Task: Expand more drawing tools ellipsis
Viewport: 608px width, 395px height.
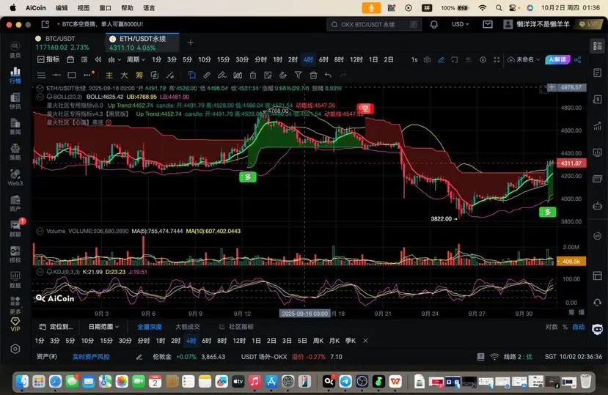Action: point(88,75)
